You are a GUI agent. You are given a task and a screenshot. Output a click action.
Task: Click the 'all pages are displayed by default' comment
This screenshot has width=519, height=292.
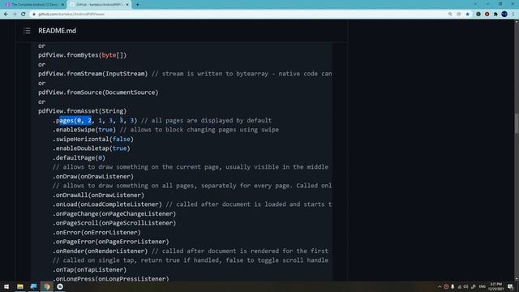point(207,121)
